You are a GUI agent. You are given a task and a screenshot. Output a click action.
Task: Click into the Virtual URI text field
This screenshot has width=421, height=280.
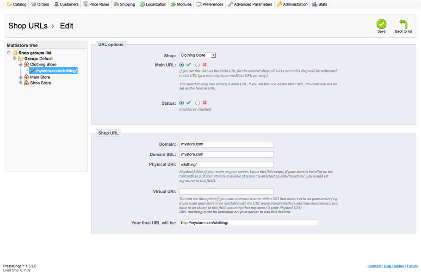point(226,191)
